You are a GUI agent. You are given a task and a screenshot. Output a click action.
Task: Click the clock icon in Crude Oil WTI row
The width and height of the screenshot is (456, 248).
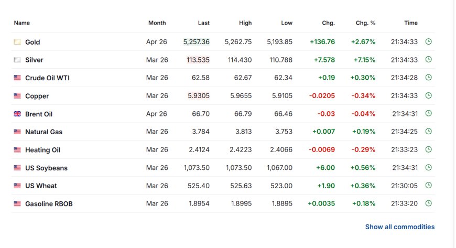pyautogui.click(x=428, y=78)
